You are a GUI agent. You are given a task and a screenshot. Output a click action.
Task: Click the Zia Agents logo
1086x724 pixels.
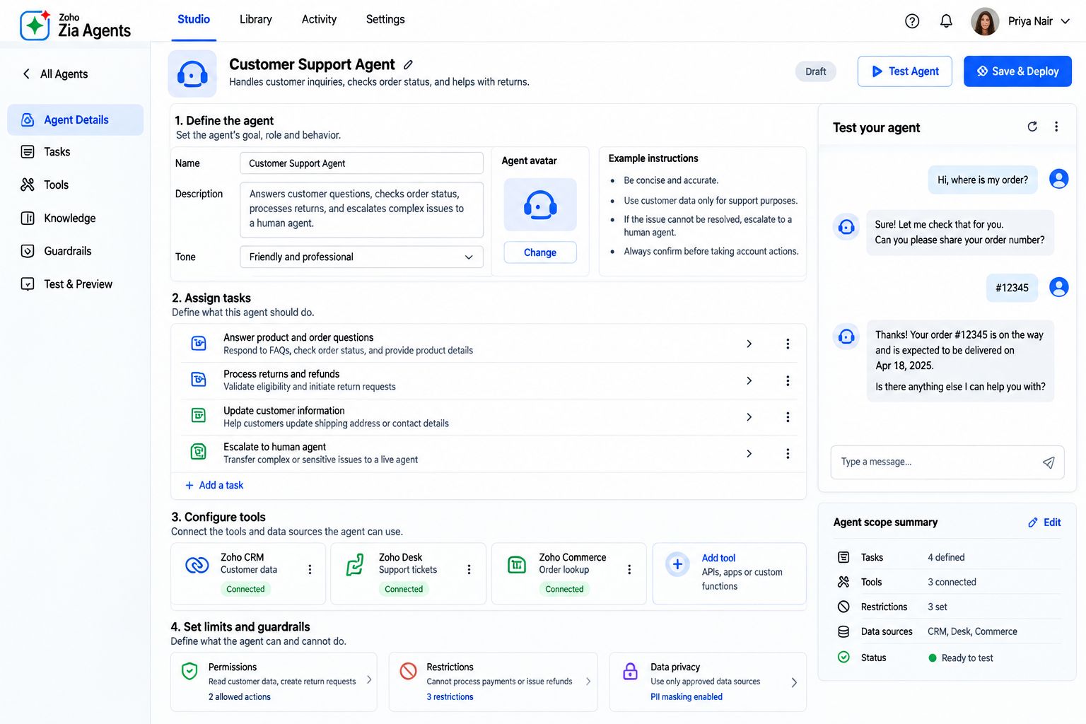[75, 25]
